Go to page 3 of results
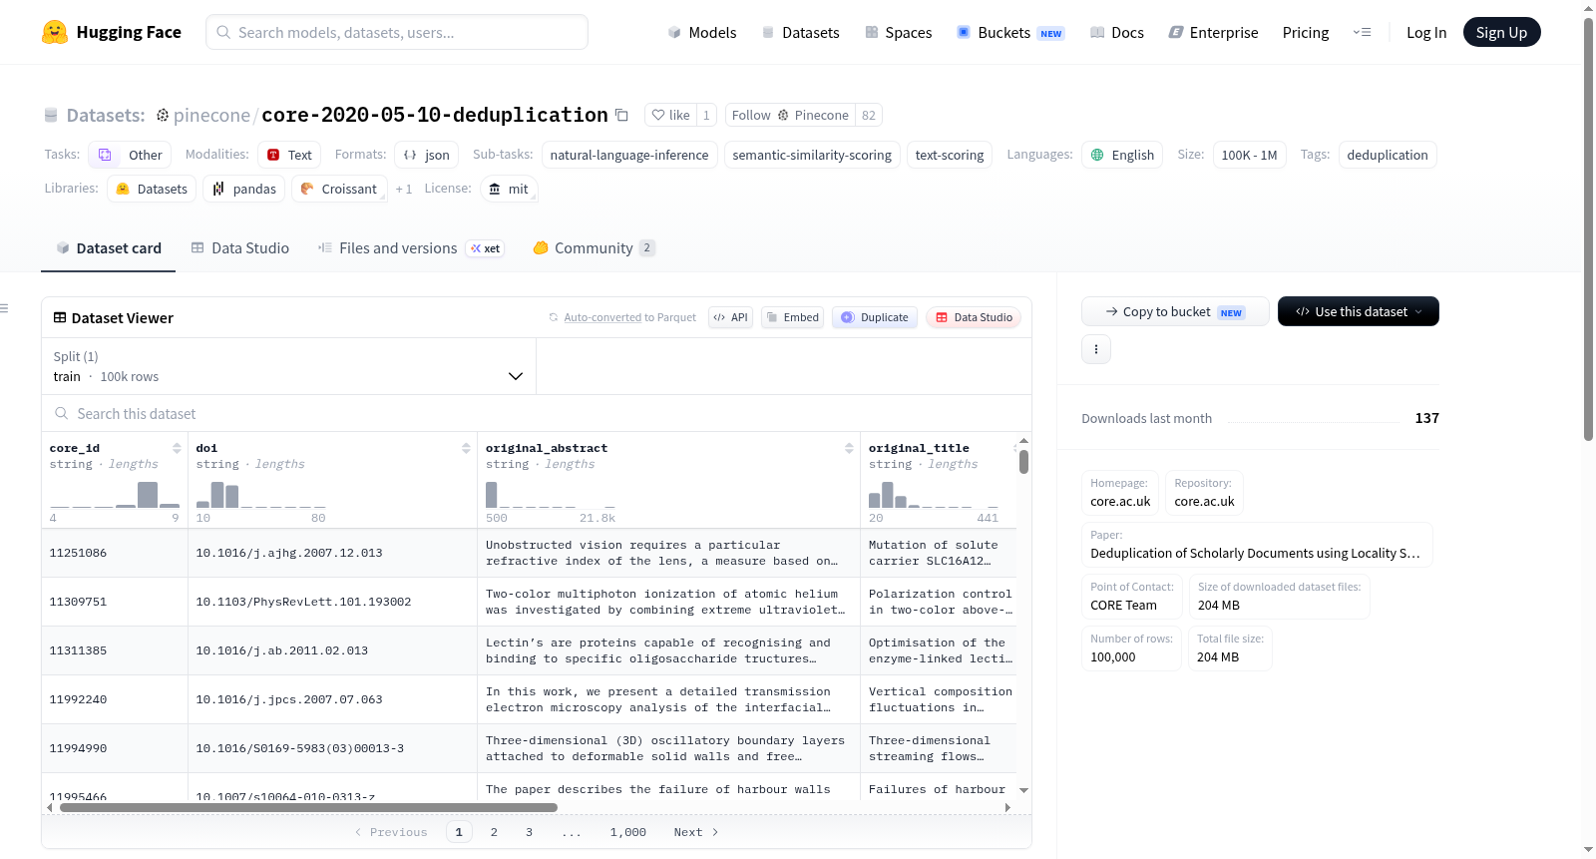1596x859 pixels. coord(529,832)
